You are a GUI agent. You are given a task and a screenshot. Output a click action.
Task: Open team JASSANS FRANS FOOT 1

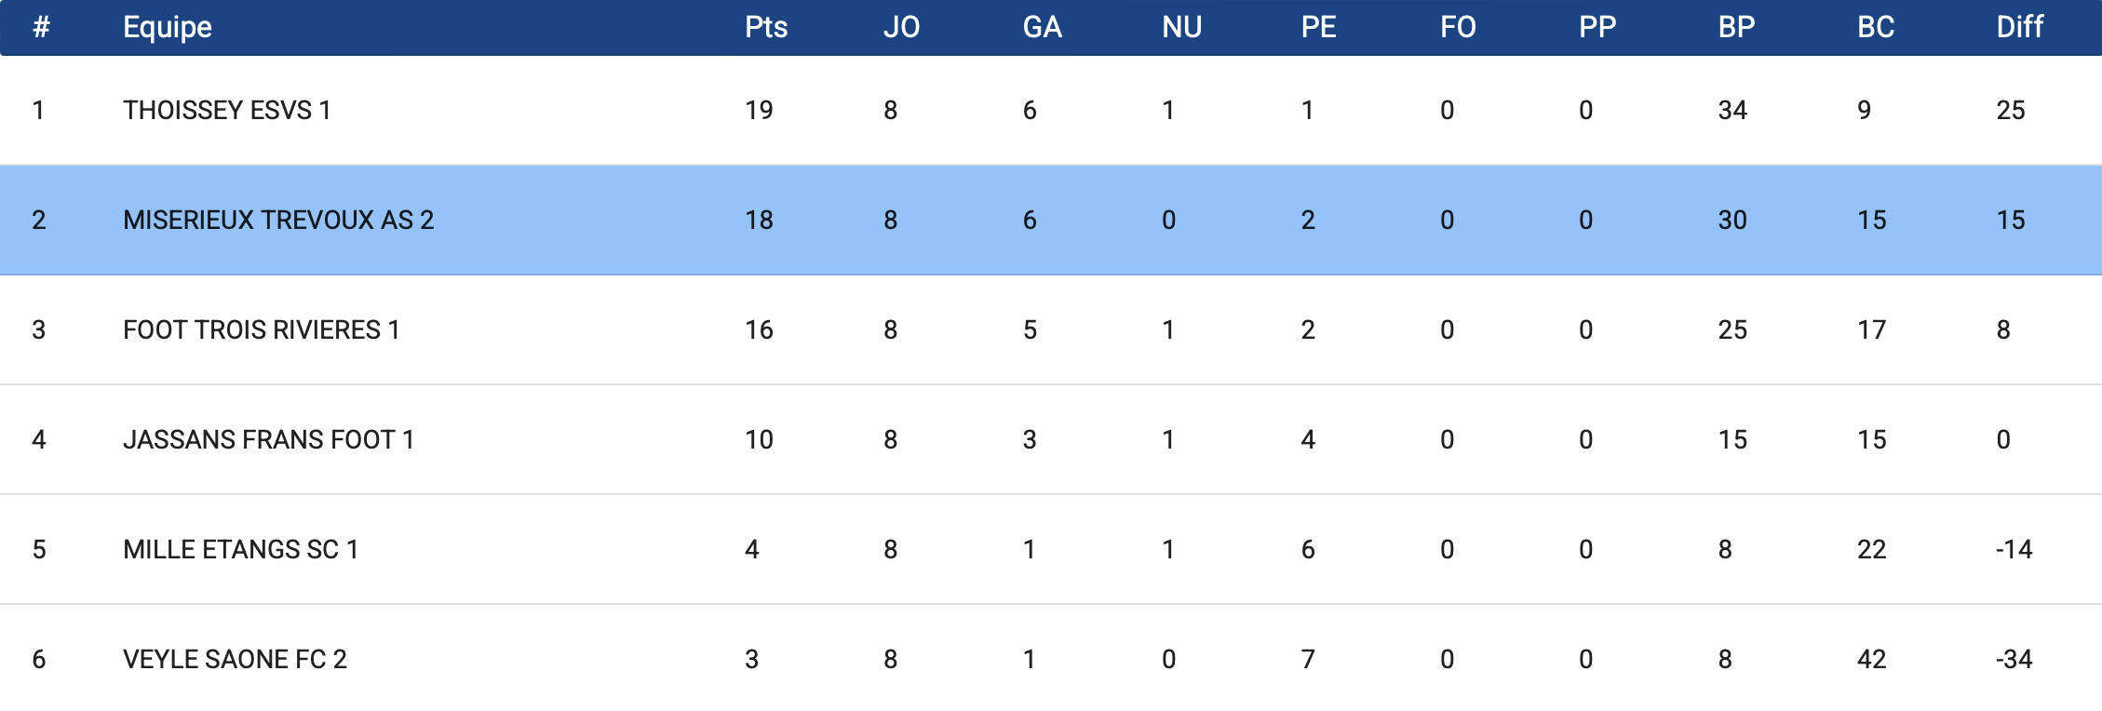tap(268, 439)
